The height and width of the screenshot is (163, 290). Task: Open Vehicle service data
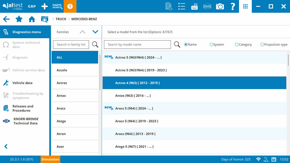tap(25, 70)
